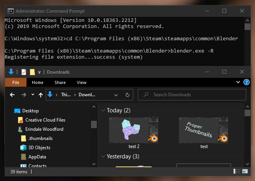Minimize the Downloads Explorer window
The image size is (255, 181).
point(207,72)
